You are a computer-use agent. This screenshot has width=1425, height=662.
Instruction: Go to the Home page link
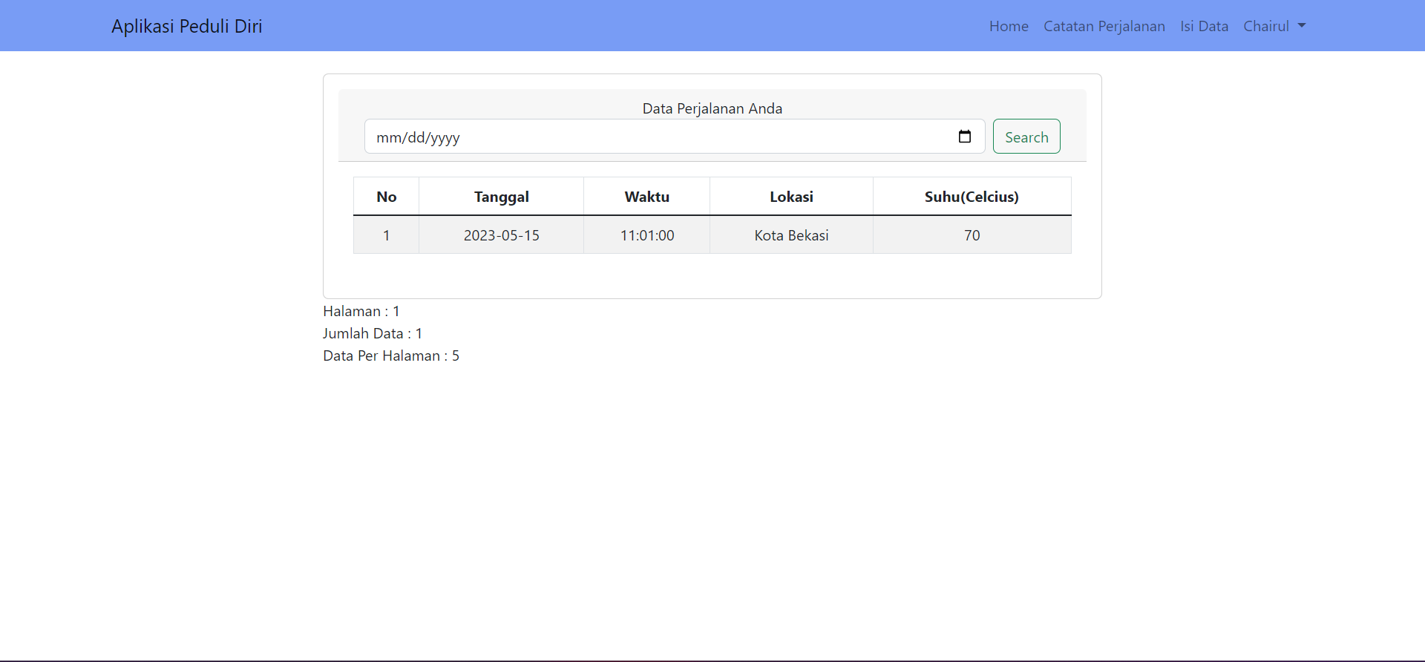coord(1008,26)
